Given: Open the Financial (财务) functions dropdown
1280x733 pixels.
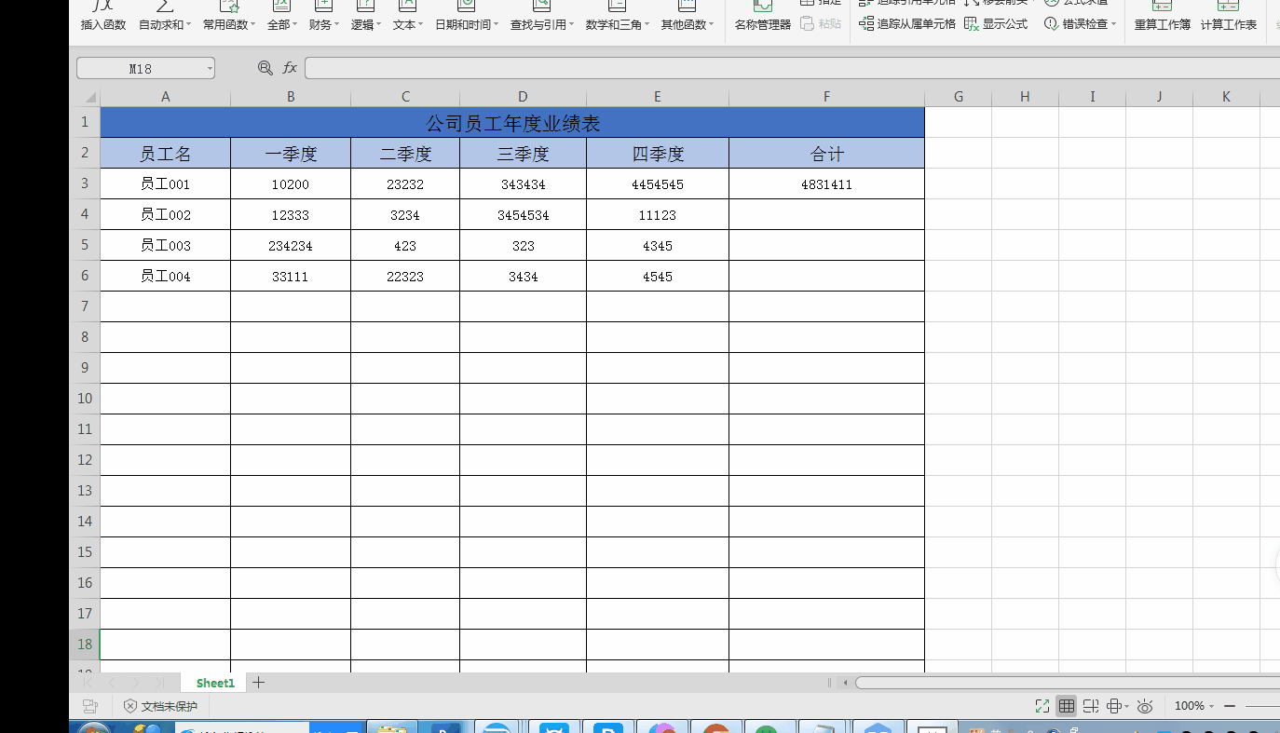Looking at the screenshot, I should [323, 17].
